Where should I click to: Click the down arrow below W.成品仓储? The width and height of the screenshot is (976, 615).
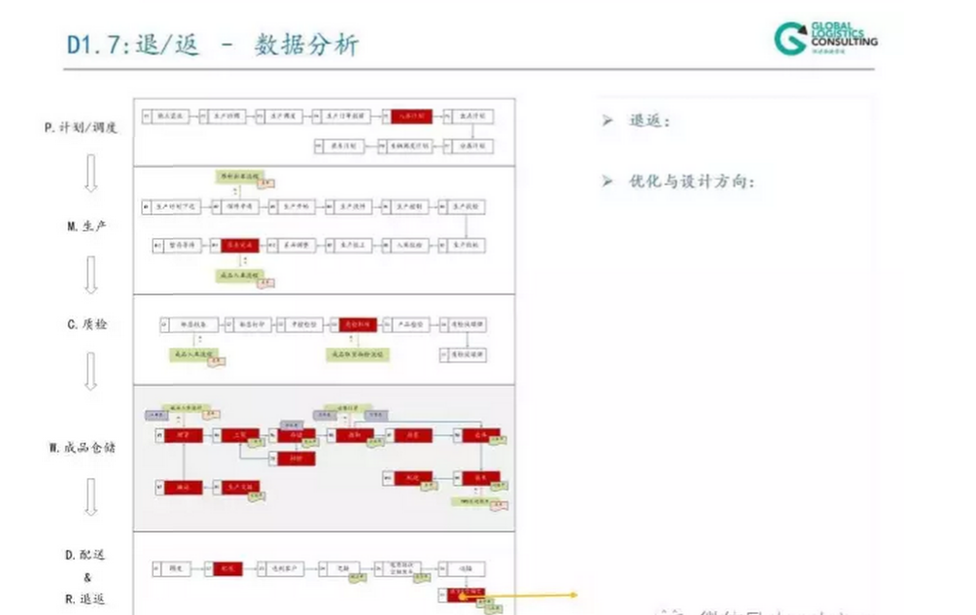click(x=89, y=496)
